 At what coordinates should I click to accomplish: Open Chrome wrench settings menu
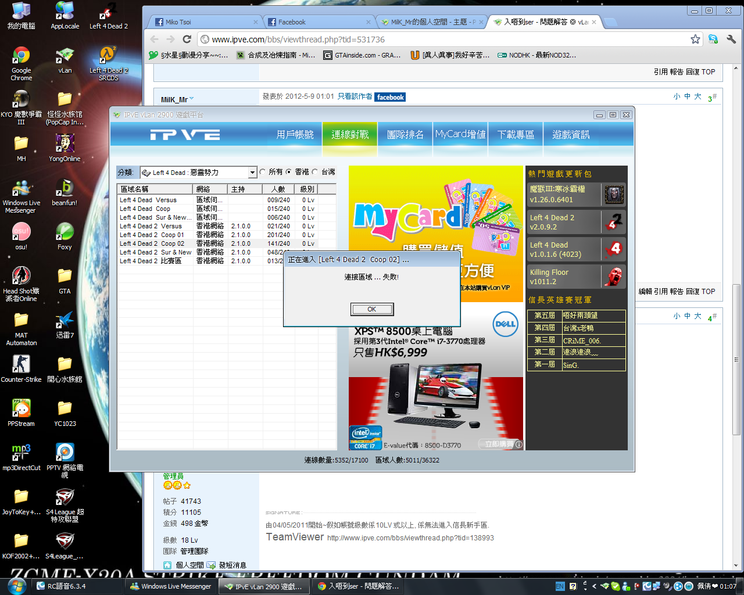(x=731, y=39)
